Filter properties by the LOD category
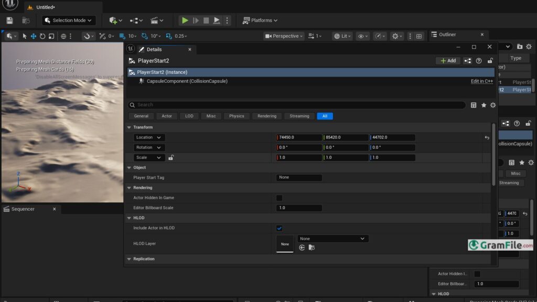 [x=189, y=116]
